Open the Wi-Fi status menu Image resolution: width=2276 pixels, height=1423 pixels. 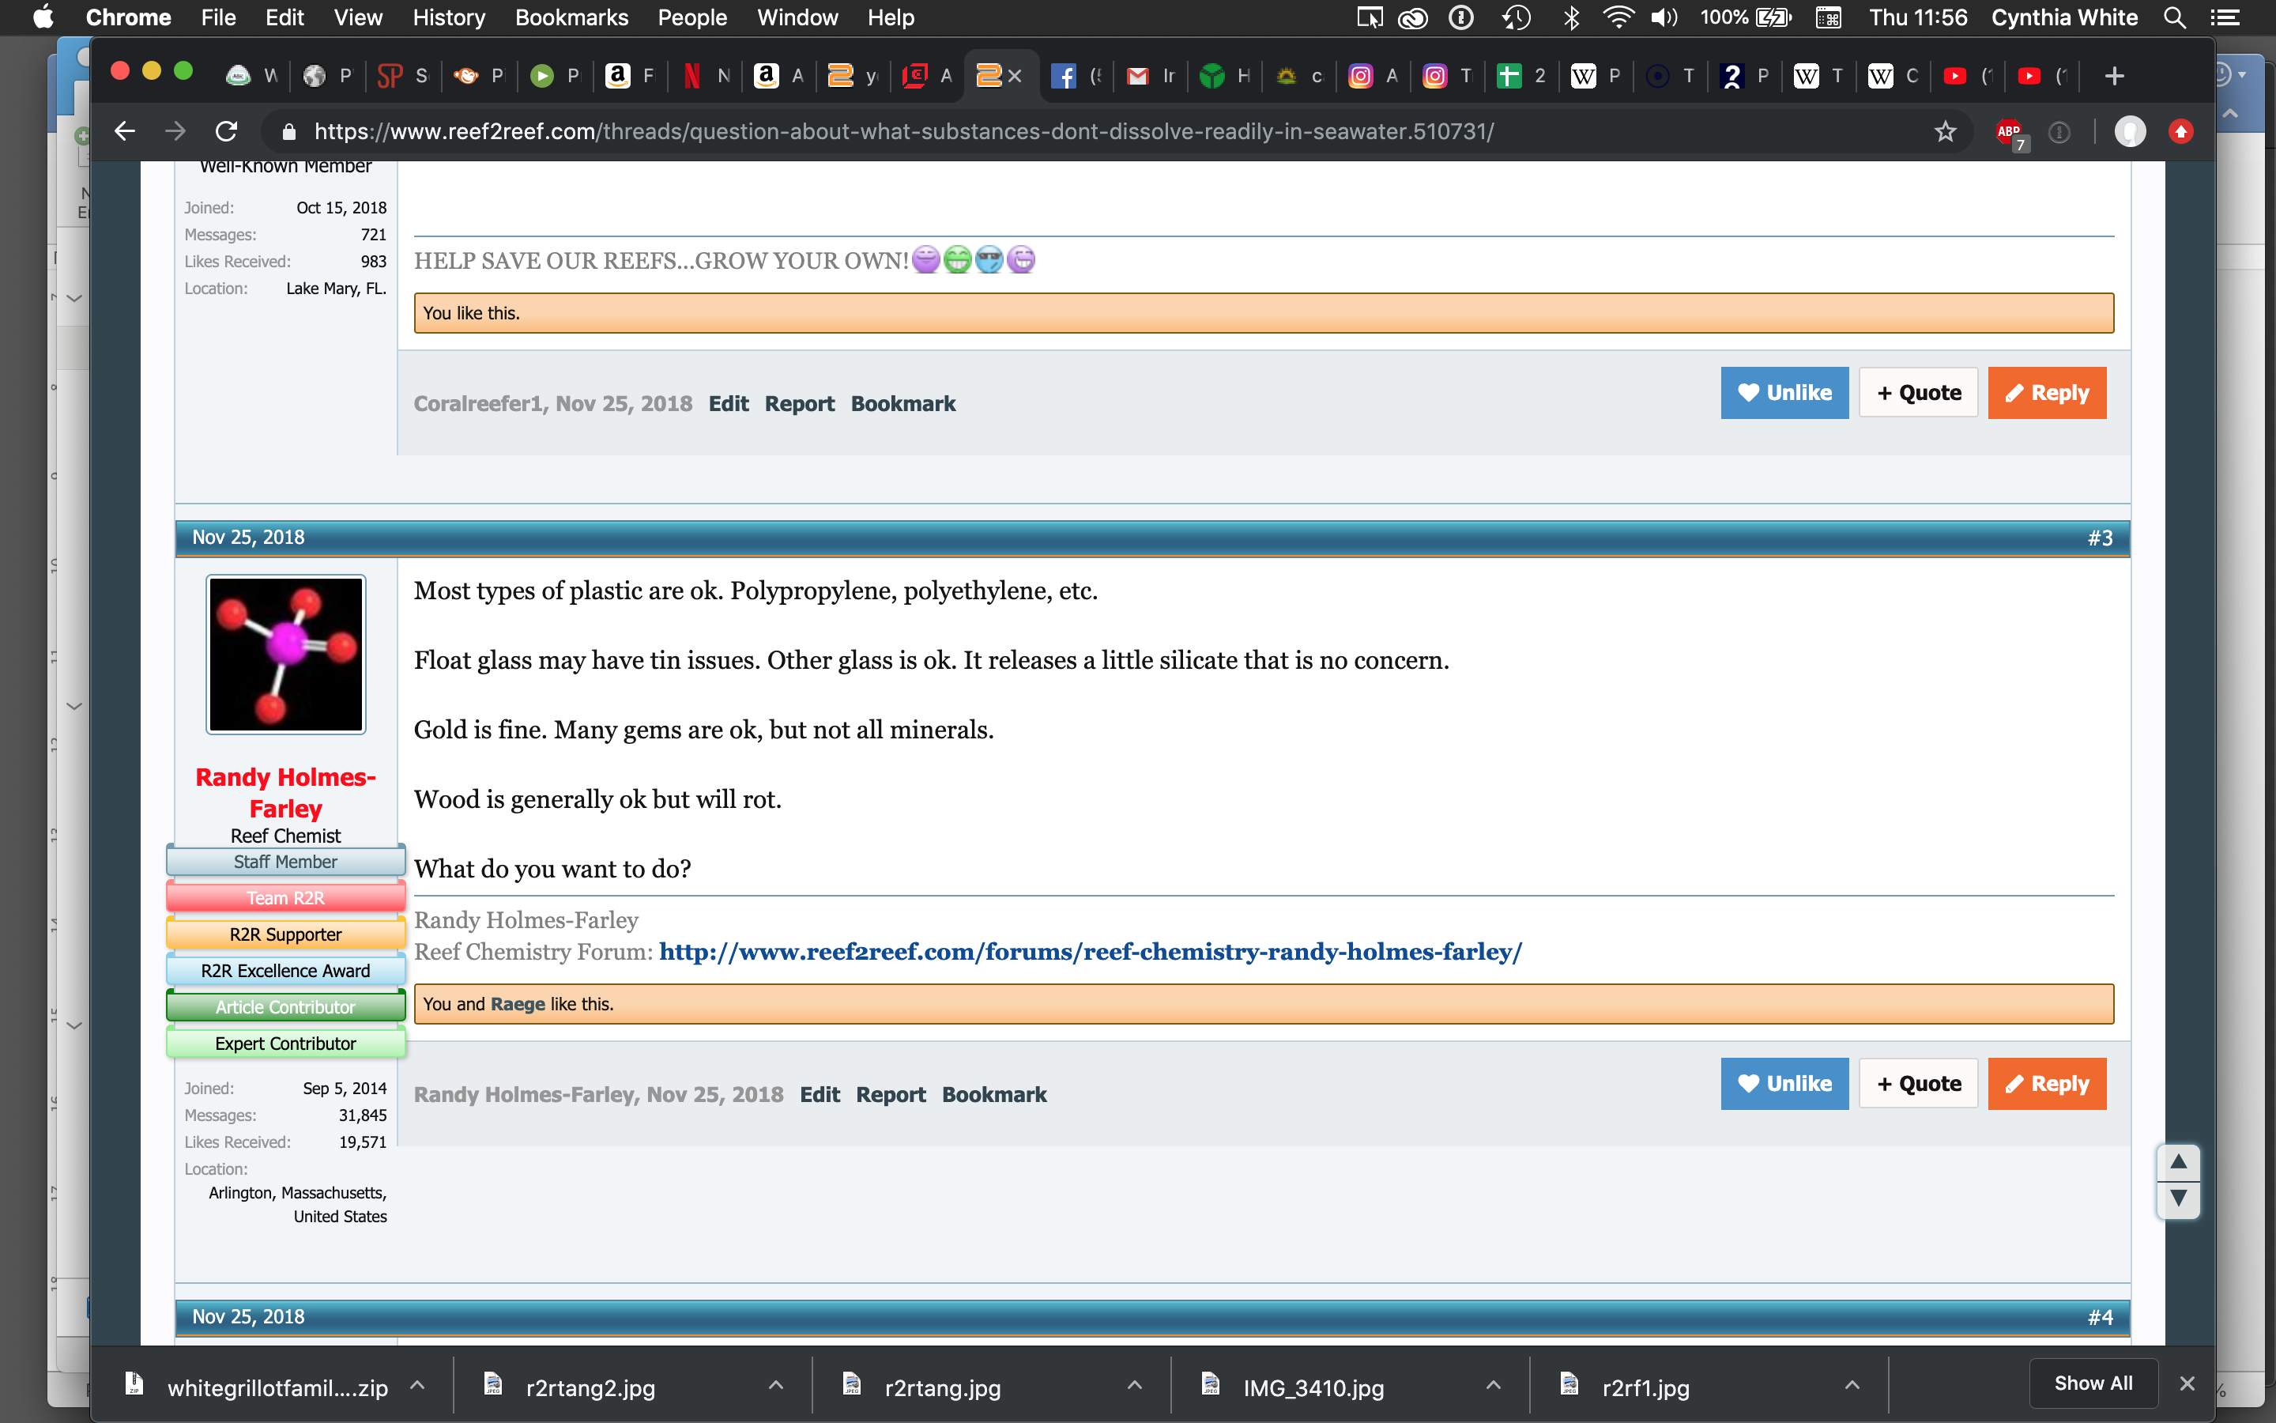1618,17
